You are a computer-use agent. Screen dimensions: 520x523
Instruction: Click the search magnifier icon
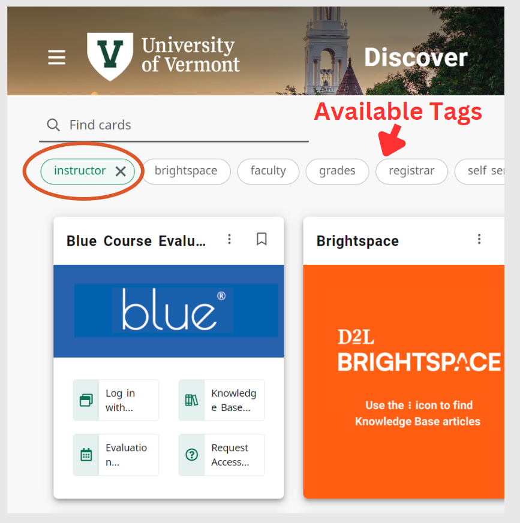tap(53, 125)
